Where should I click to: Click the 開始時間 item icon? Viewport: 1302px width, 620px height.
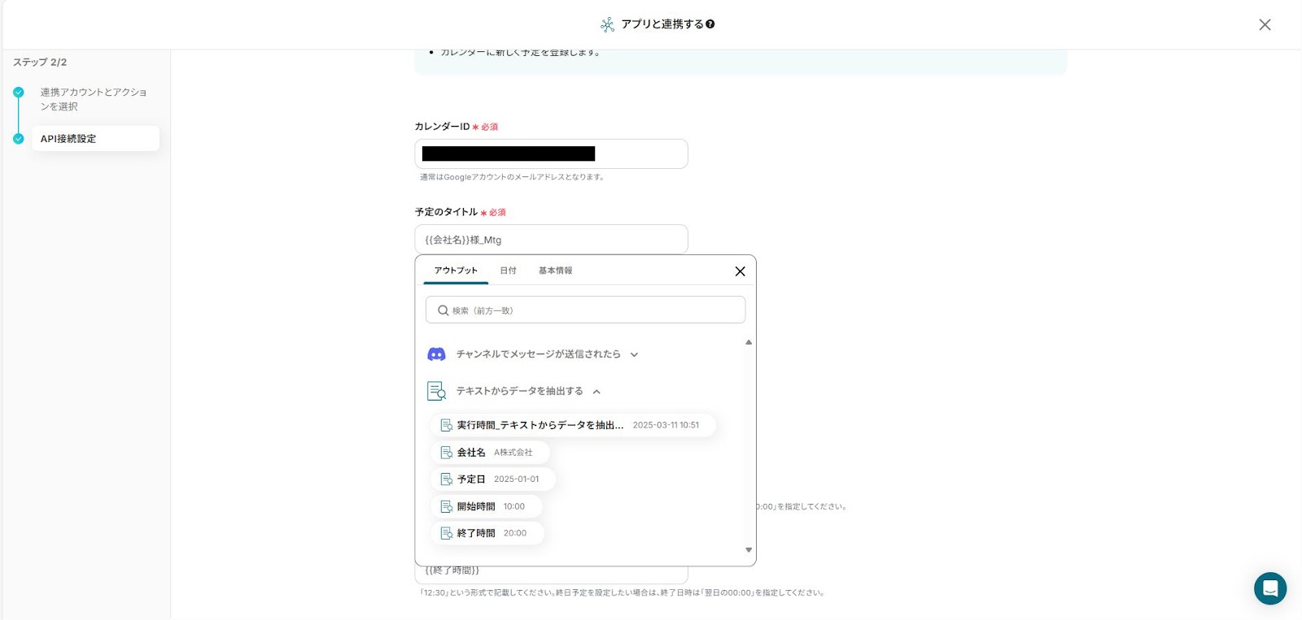(446, 506)
